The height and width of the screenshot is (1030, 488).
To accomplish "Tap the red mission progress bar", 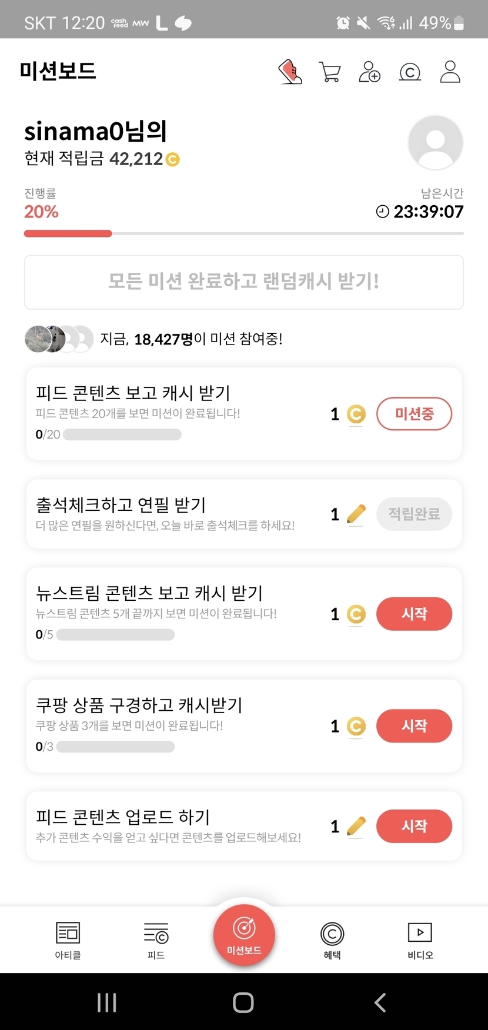I will coord(68,233).
